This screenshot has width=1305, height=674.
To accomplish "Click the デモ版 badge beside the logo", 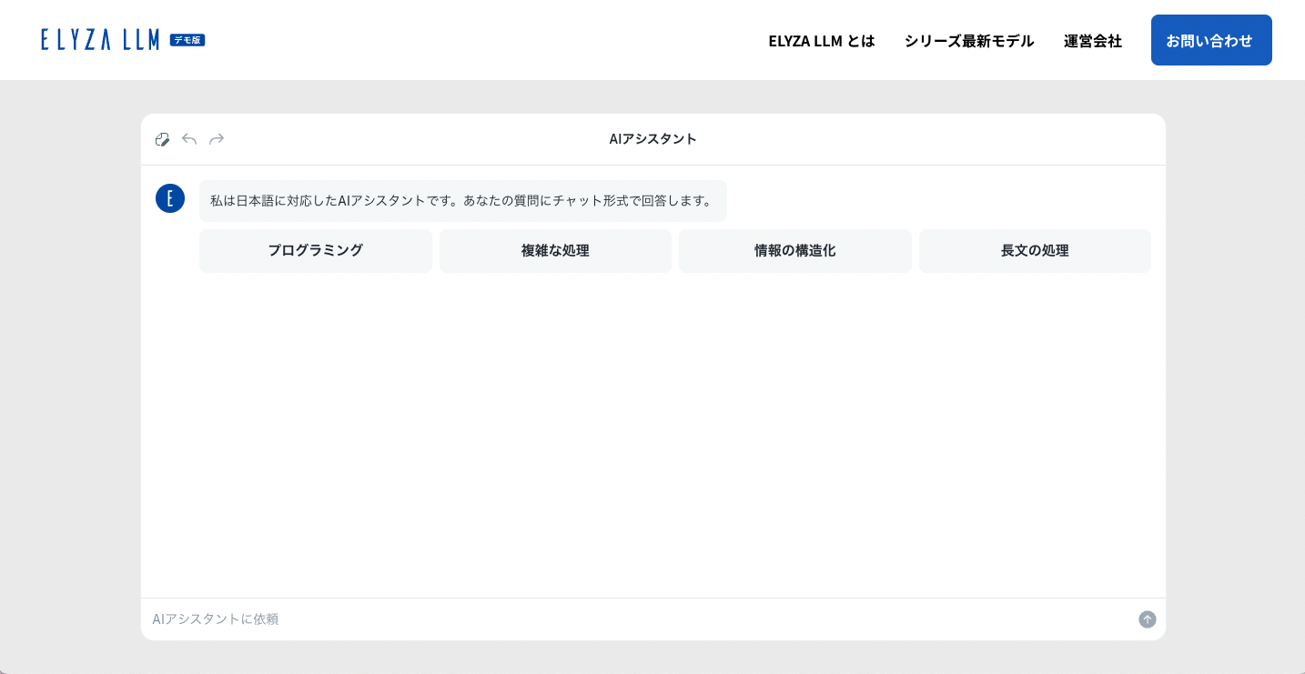I will point(187,40).
